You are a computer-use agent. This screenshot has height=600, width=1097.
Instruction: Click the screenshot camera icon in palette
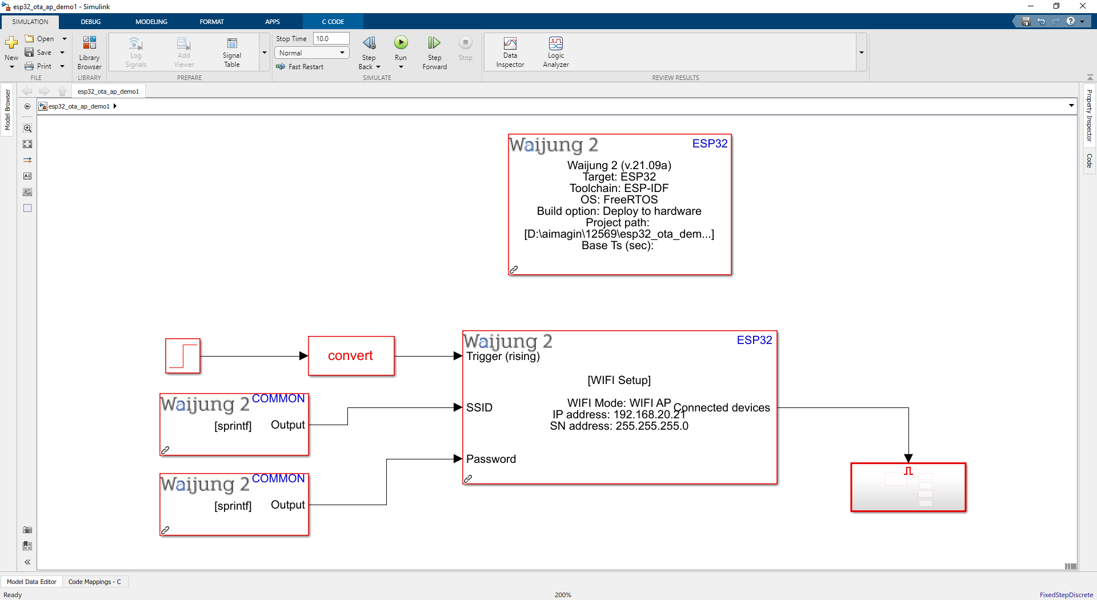[27, 530]
